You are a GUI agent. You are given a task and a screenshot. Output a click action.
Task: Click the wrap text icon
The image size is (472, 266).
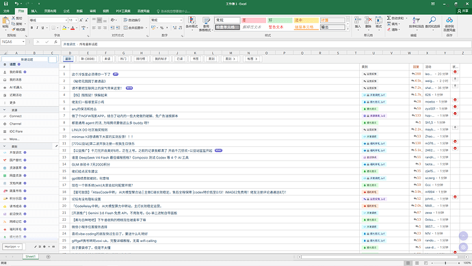coord(126,20)
